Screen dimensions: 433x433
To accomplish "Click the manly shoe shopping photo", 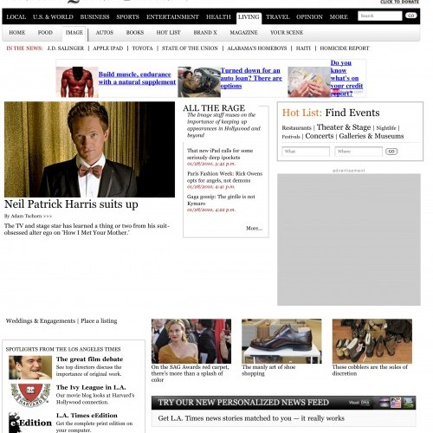I will click(x=281, y=341).
